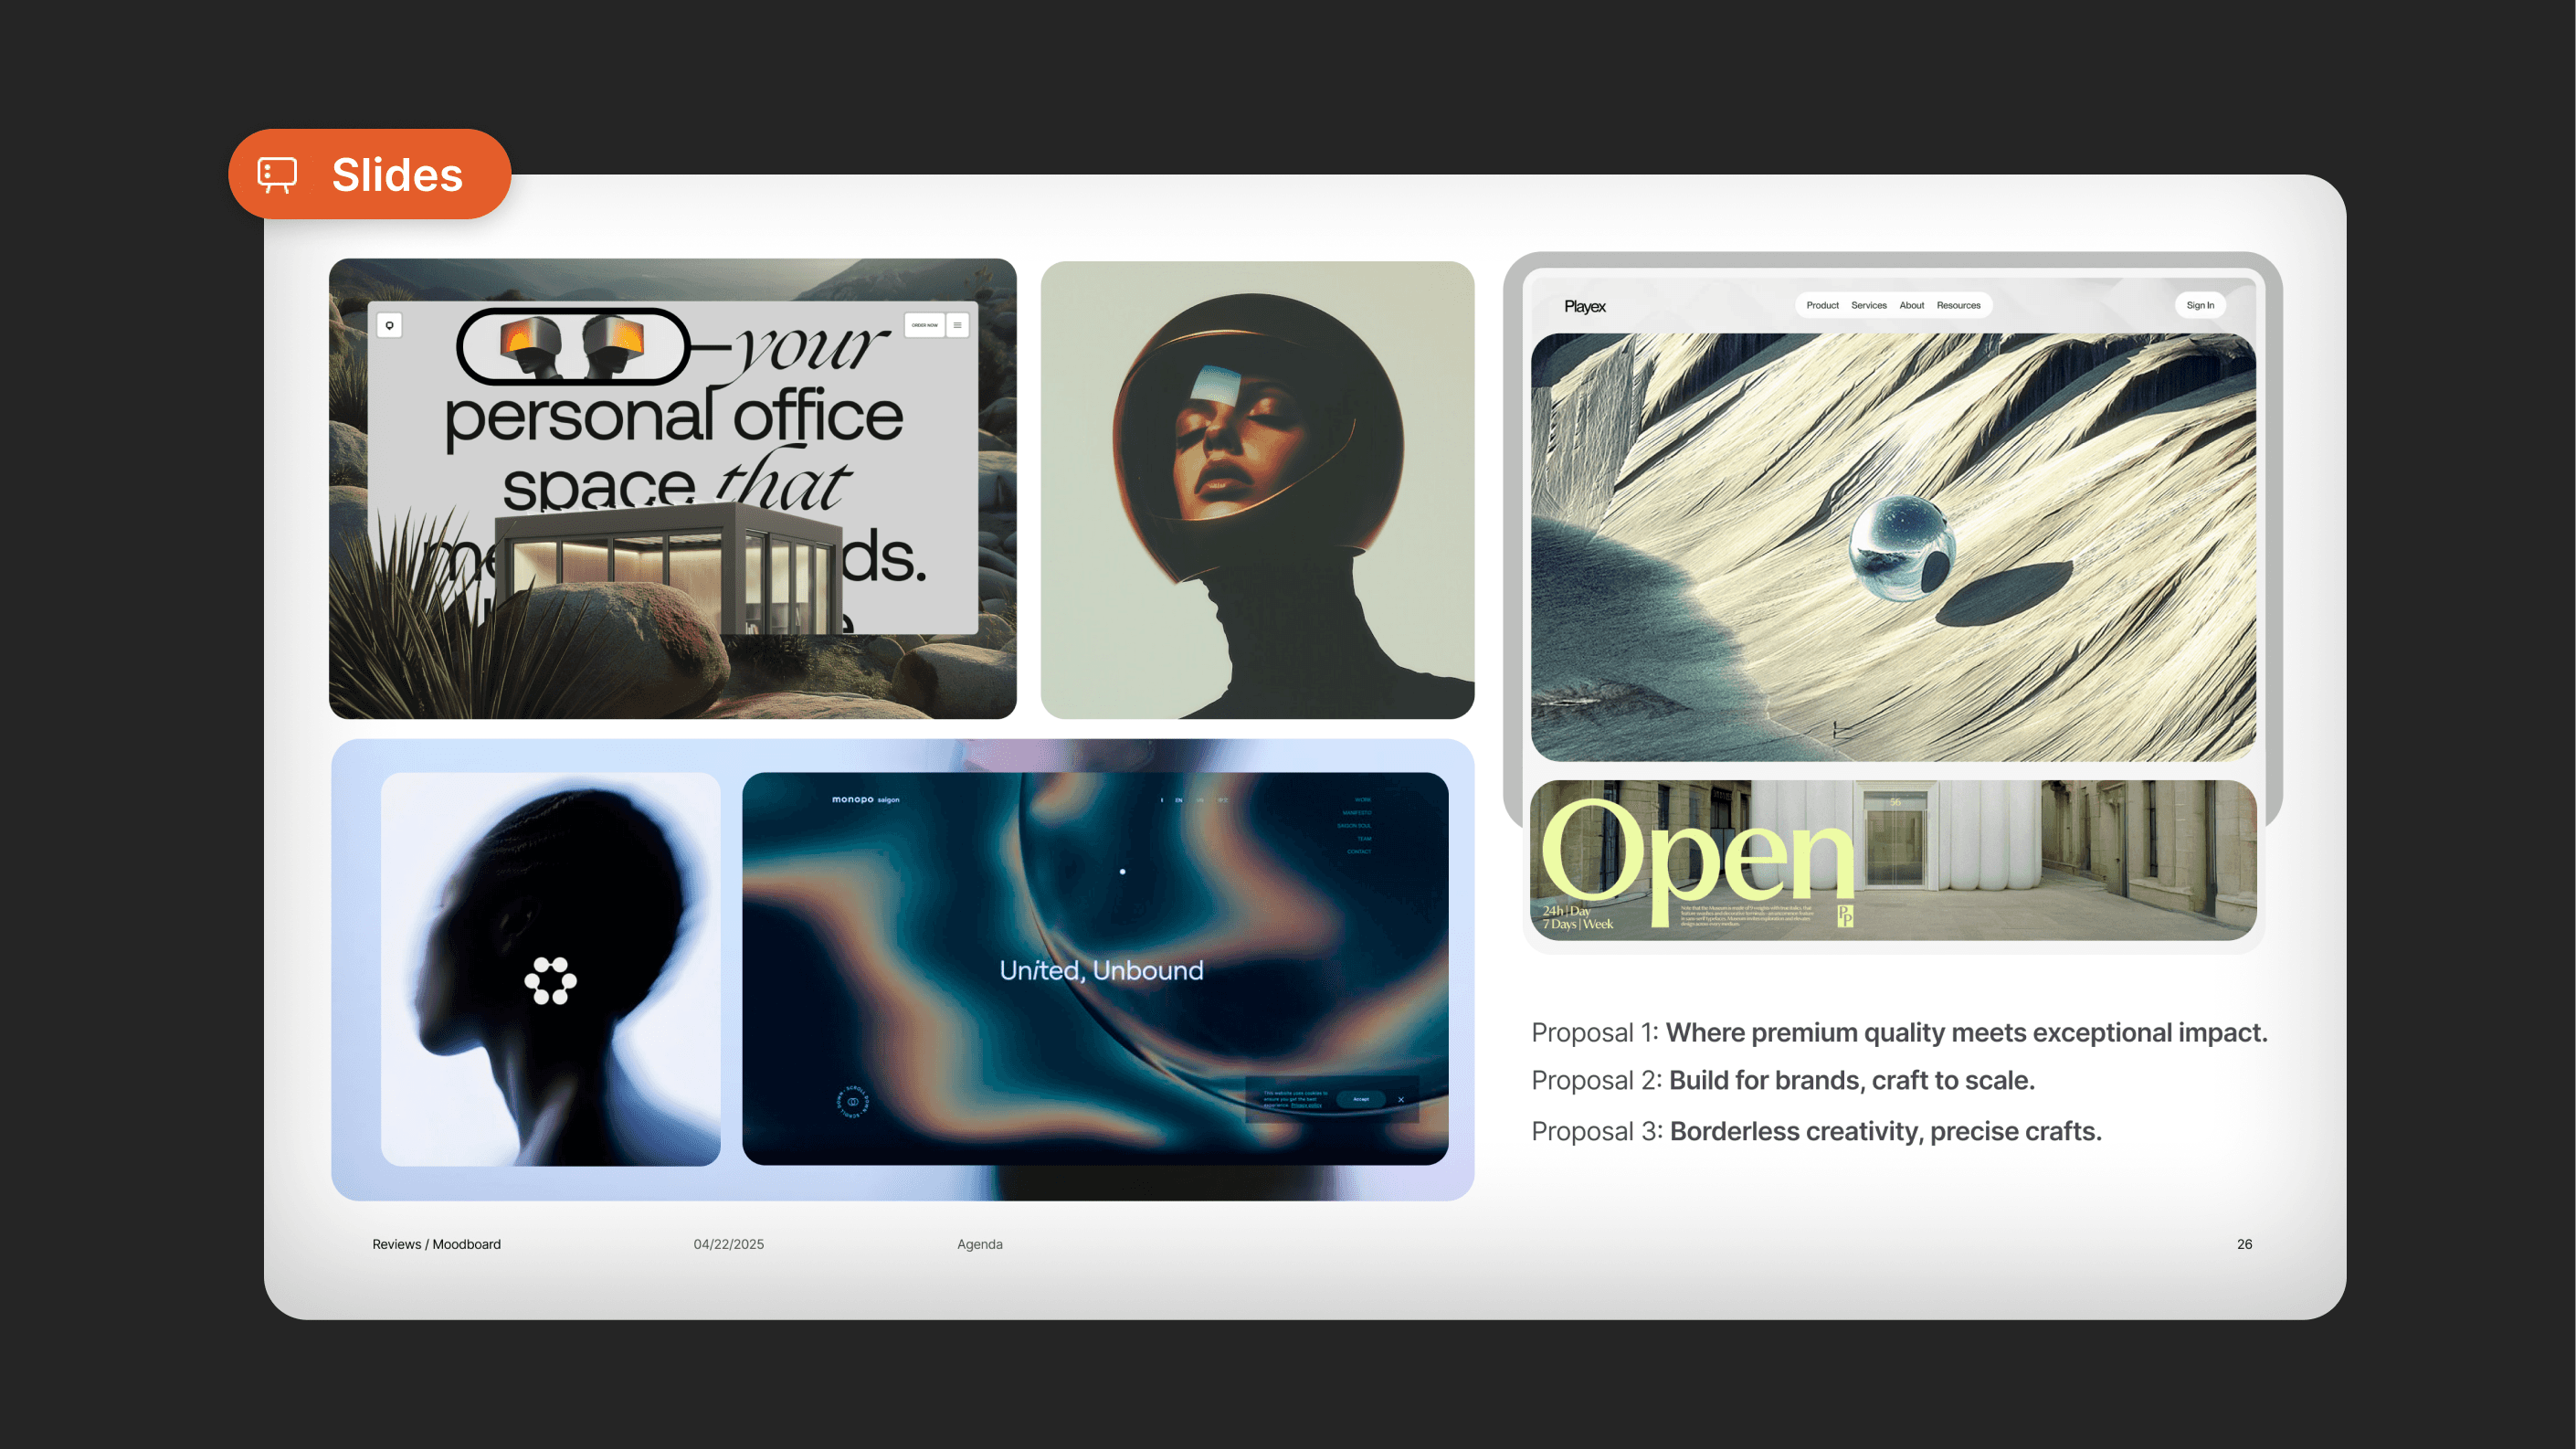
Task: Select the About item in Playex nav
Action: coord(1911,305)
